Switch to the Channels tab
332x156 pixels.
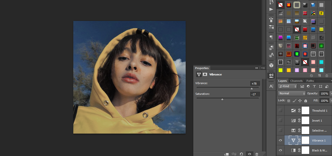(296, 81)
